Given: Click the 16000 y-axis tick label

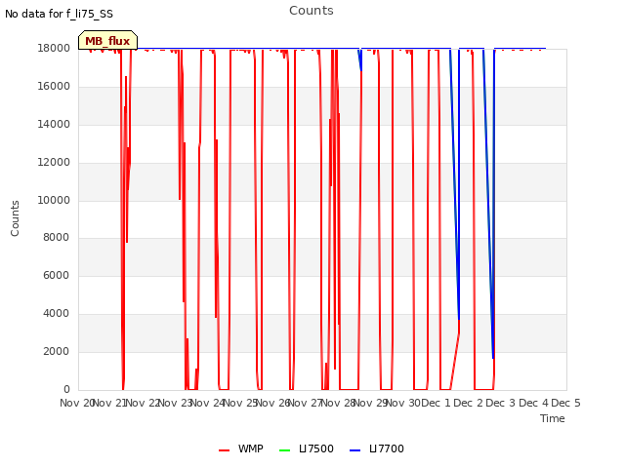Looking at the screenshot, I should coord(54,87).
